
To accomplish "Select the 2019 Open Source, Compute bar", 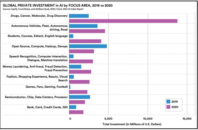I will 88,46.
